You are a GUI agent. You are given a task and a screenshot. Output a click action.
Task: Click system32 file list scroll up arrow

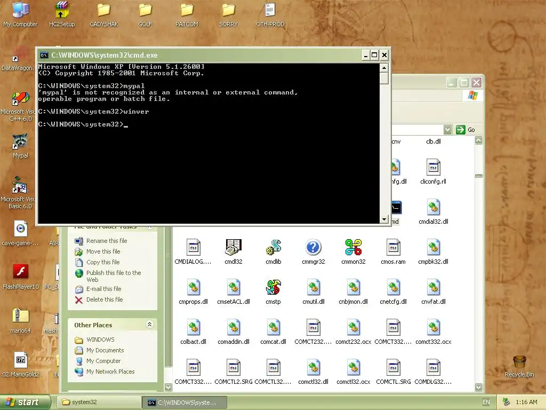coord(479,140)
